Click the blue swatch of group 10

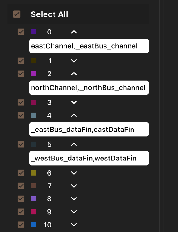[x=34, y=225]
